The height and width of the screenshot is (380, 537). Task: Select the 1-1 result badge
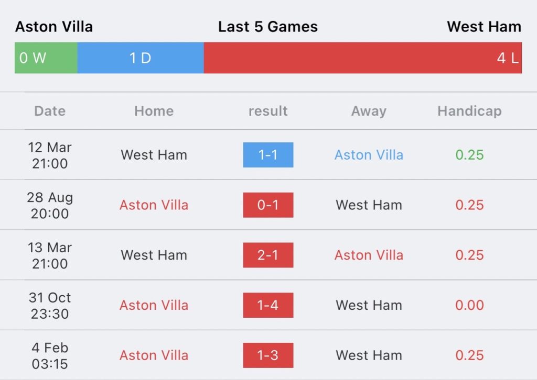268,155
